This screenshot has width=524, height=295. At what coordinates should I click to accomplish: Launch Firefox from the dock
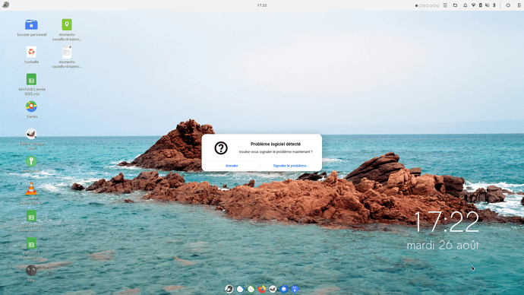262,289
